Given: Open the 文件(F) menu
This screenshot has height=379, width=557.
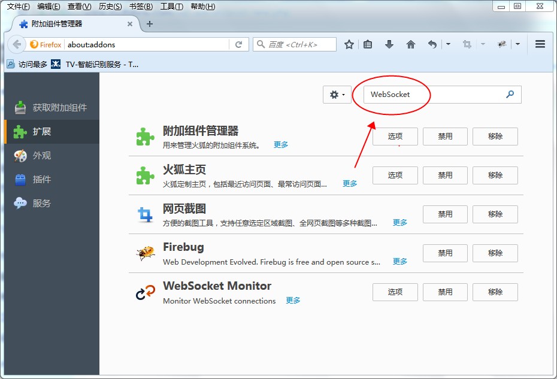Looking at the screenshot, I should (x=18, y=7).
